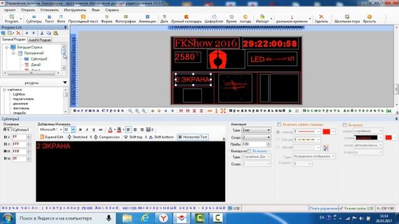This screenshot has height=224, width=399.
Task: Toggle the Включить checkbox next to Вывода из
Action: pyautogui.click(x=249, y=151)
